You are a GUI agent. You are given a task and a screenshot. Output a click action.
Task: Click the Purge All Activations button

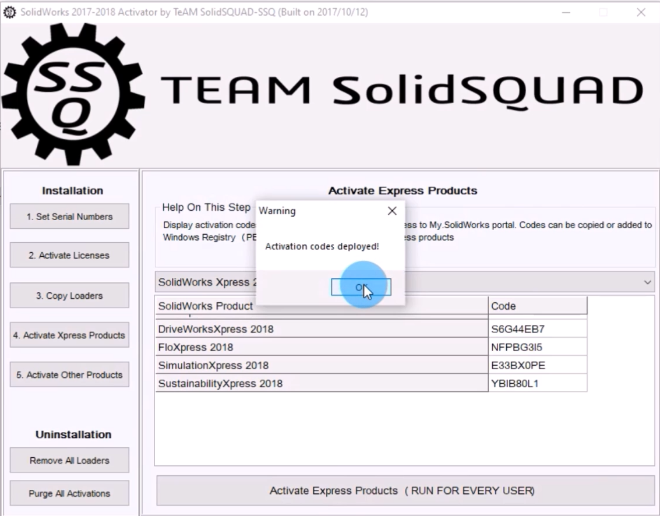pyautogui.click(x=69, y=494)
